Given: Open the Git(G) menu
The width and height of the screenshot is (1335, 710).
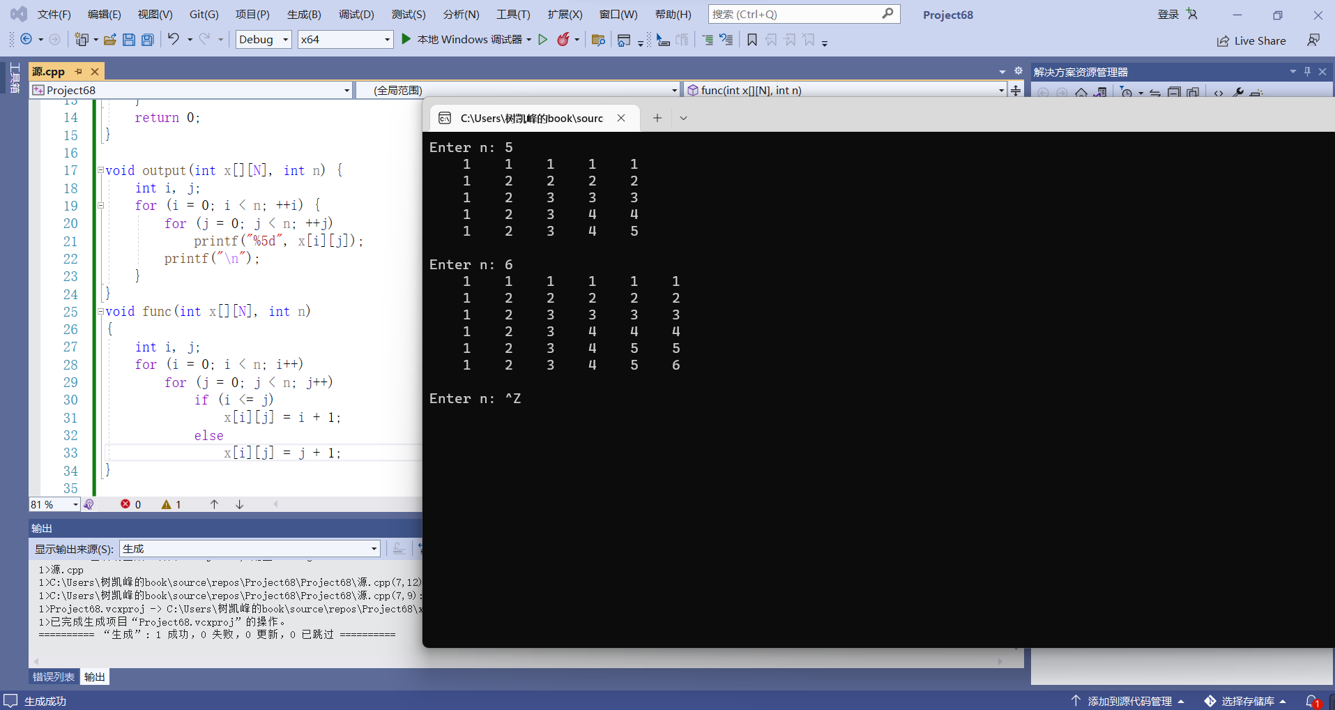Looking at the screenshot, I should pyautogui.click(x=204, y=15).
